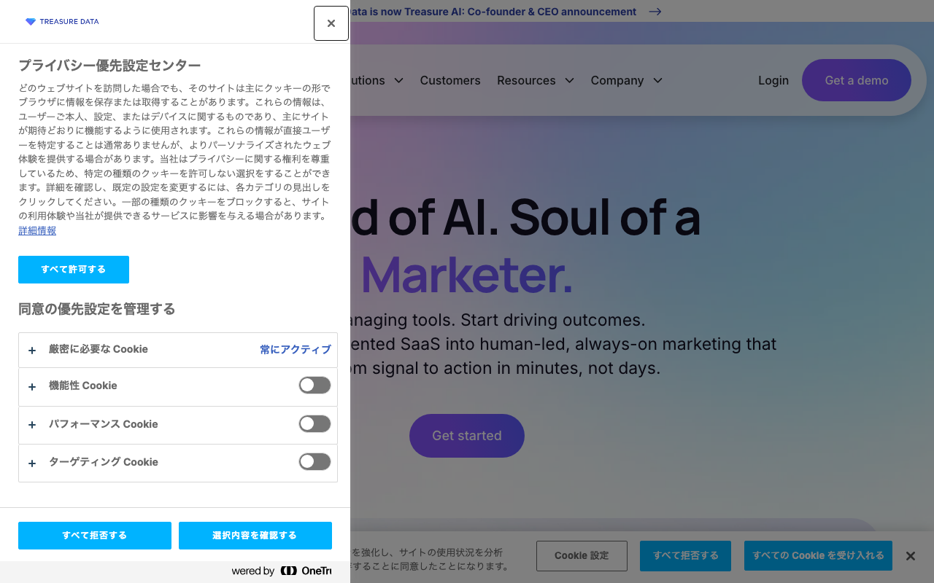
Task: Expand the 機能性 Cookie section
Action: click(x=32, y=387)
